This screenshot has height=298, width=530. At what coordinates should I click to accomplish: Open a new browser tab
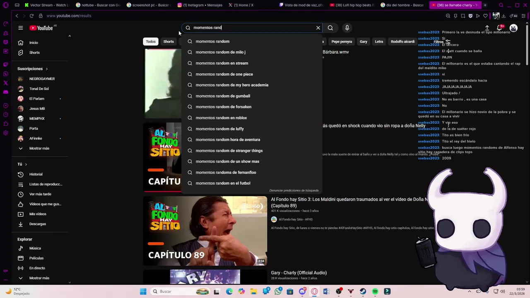coord(485,5)
